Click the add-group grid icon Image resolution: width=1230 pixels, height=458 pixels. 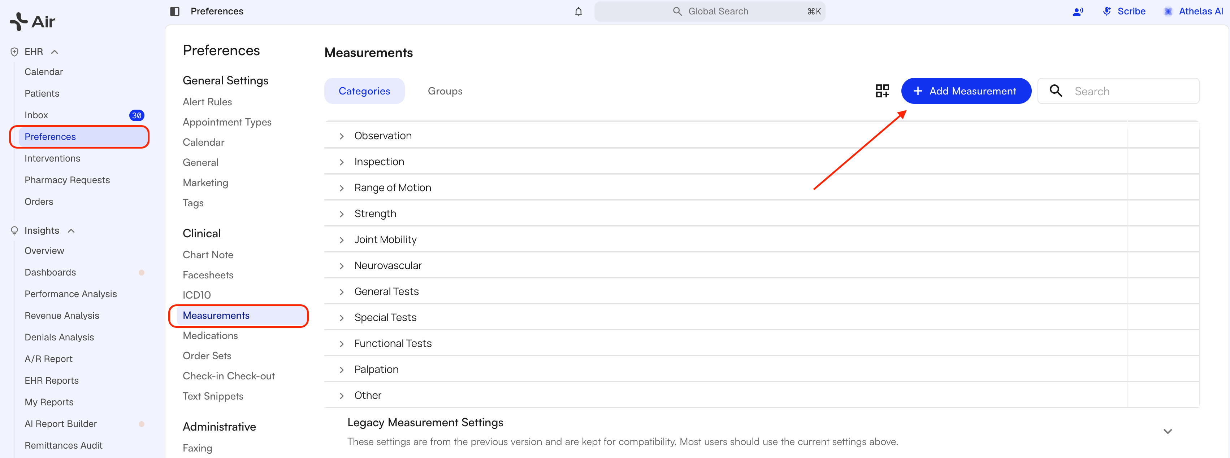point(882,91)
